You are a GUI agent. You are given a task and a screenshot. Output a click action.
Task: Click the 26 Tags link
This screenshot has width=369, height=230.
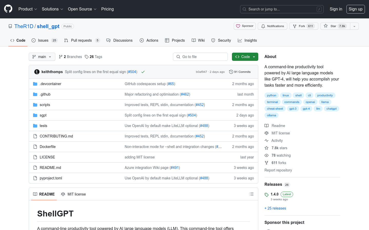pos(94,57)
